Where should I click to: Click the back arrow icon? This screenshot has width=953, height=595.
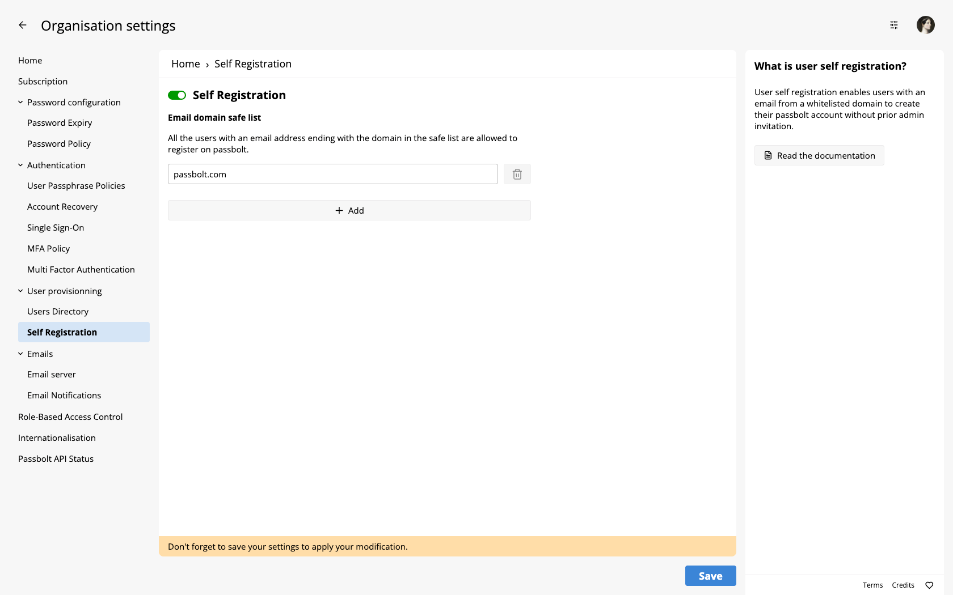click(x=23, y=25)
